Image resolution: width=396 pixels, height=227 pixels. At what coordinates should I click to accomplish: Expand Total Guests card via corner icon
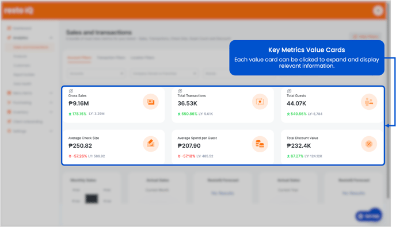[x=289, y=91]
